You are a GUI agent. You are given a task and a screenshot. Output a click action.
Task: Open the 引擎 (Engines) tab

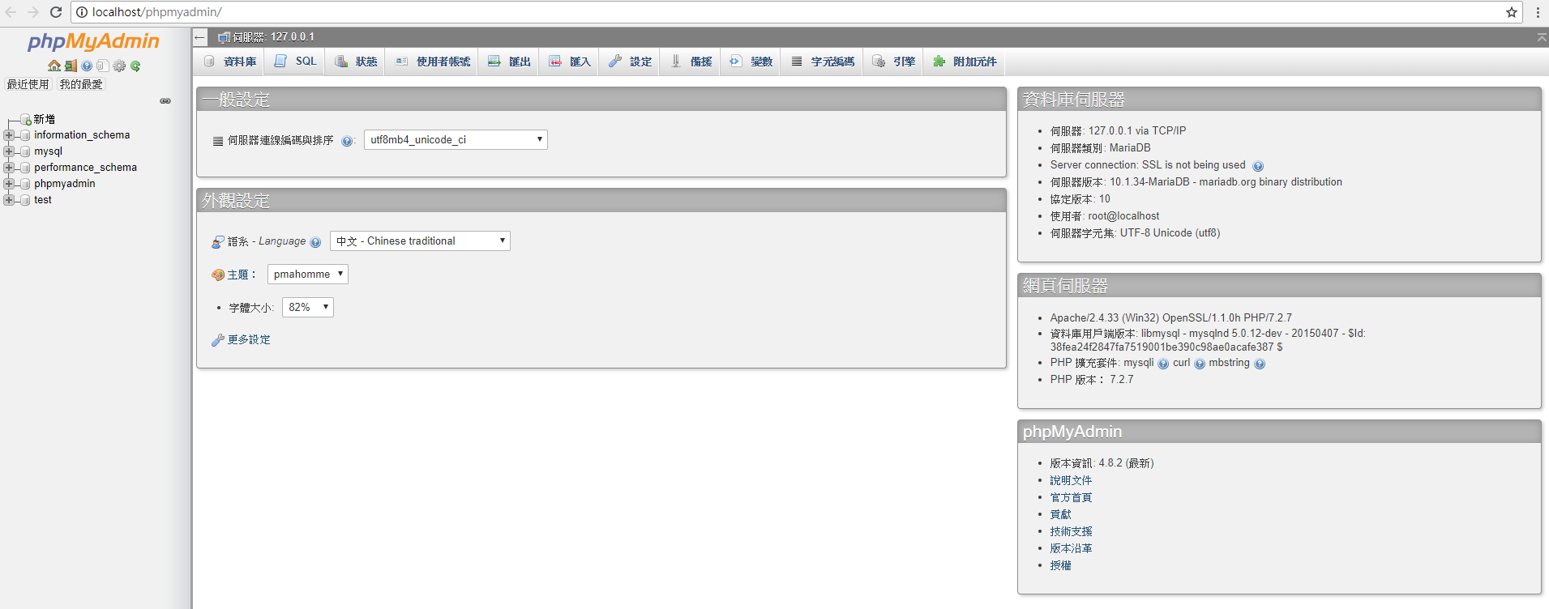coord(893,62)
